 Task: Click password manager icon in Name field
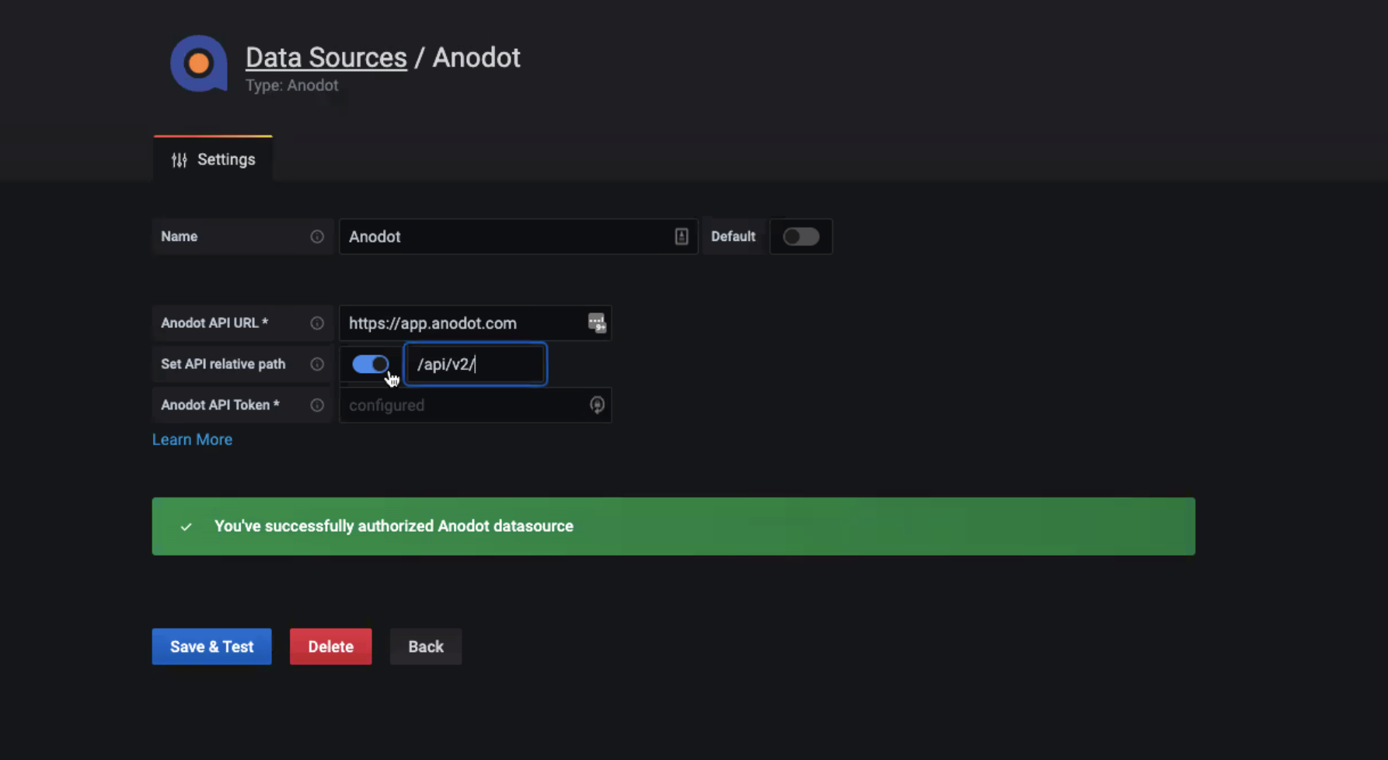pos(682,236)
